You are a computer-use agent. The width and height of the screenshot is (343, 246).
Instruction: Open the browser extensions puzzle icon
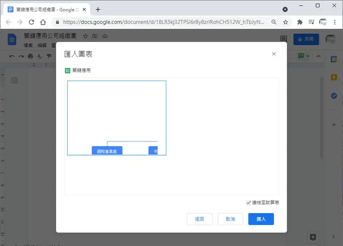(x=300, y=22)
